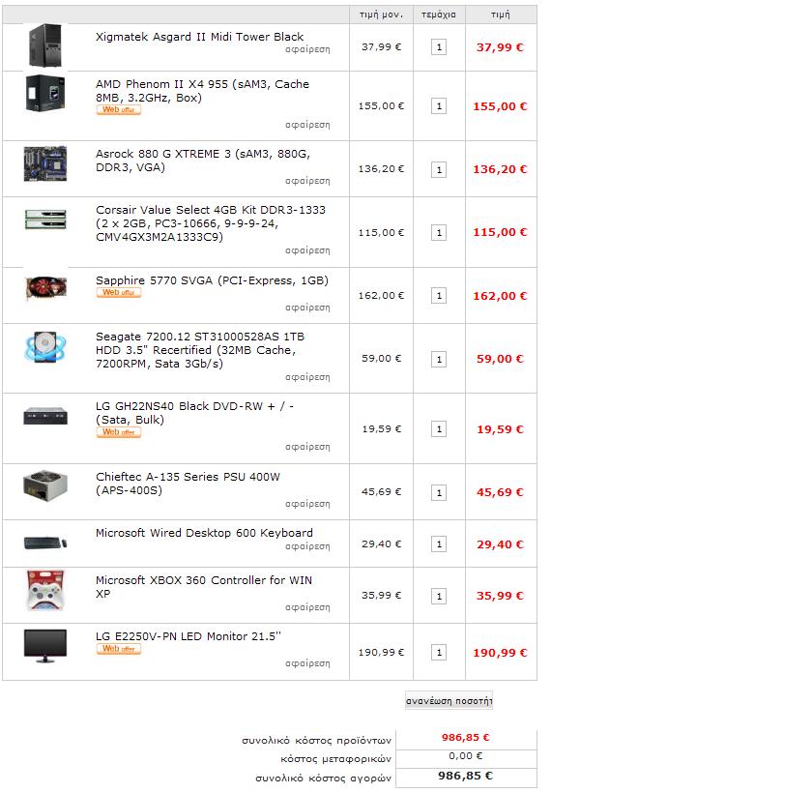Open the Microsoft XBOX 360 Controller product link
Viewport: 812px width, 793px height.
coord(204,587)
